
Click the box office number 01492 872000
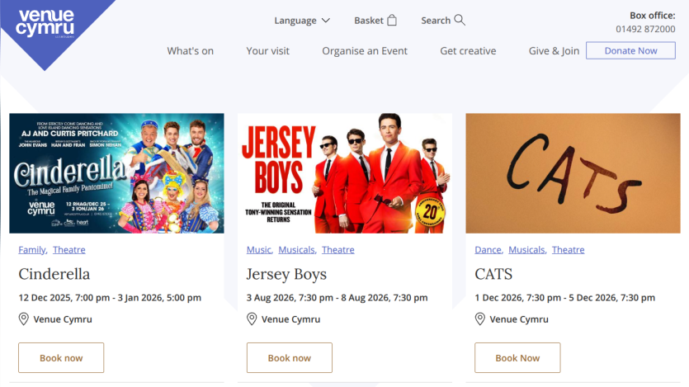[x=645, y=29]
